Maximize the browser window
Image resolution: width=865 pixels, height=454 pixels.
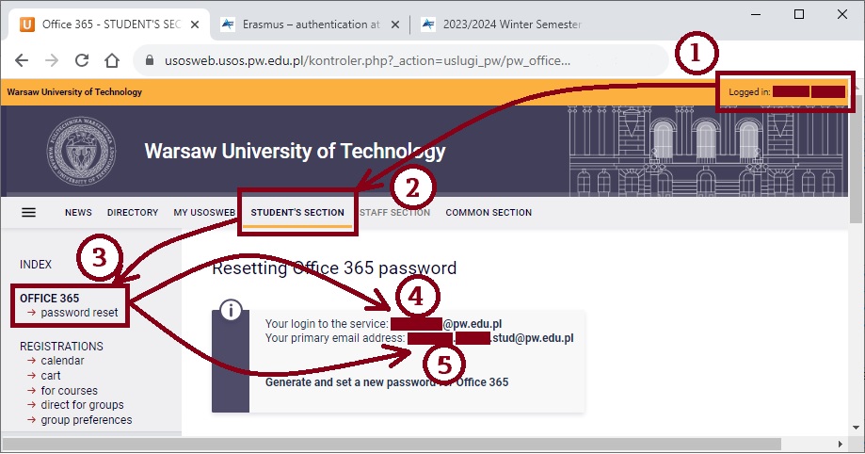(x=799, y=14)
